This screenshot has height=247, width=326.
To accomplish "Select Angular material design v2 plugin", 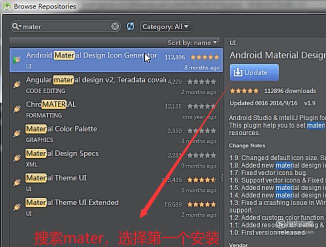I will tap(115, 85).
